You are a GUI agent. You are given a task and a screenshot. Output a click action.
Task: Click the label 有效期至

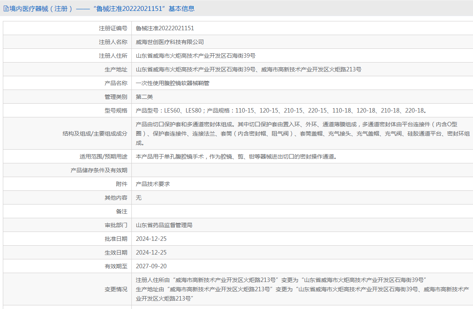click(116, 266)
